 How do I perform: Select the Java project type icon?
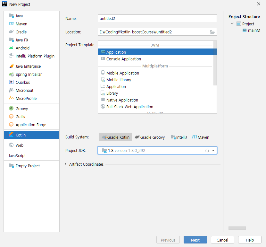[11, 16]
